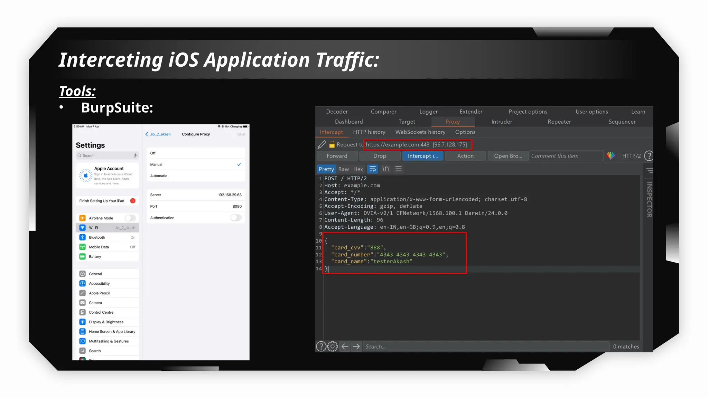Viewport: 708px width, 398px height.
Task: Select the Off proxy option
Action: 196,153
